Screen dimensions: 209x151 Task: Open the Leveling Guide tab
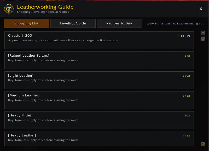[73, 23]
